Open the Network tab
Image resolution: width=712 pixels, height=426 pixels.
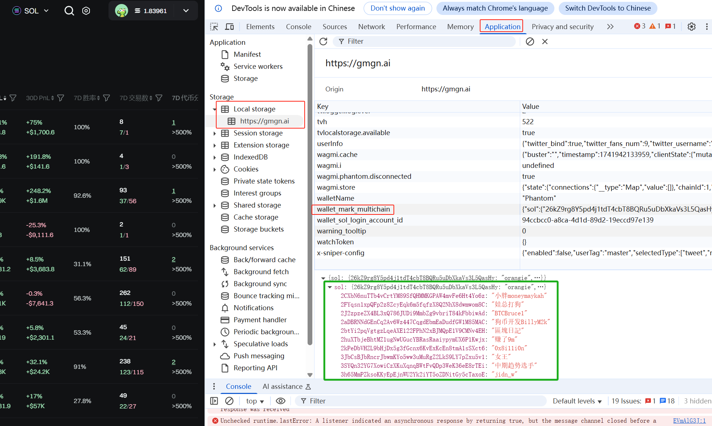click(x=371, y=27)
